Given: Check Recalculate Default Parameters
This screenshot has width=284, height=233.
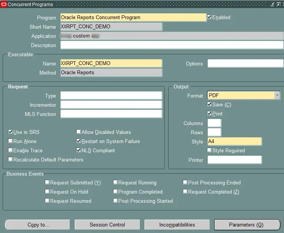Looking at the screenshot, I should (10, 159).
